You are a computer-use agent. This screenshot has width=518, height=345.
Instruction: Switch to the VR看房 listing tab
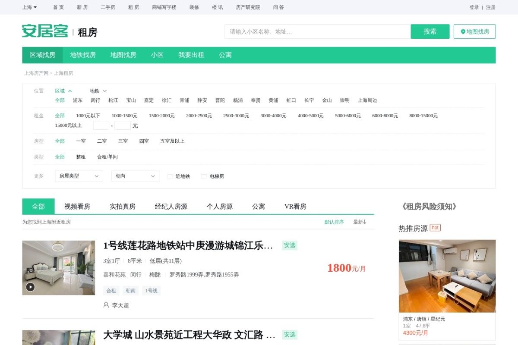click(x=295, y=206)
